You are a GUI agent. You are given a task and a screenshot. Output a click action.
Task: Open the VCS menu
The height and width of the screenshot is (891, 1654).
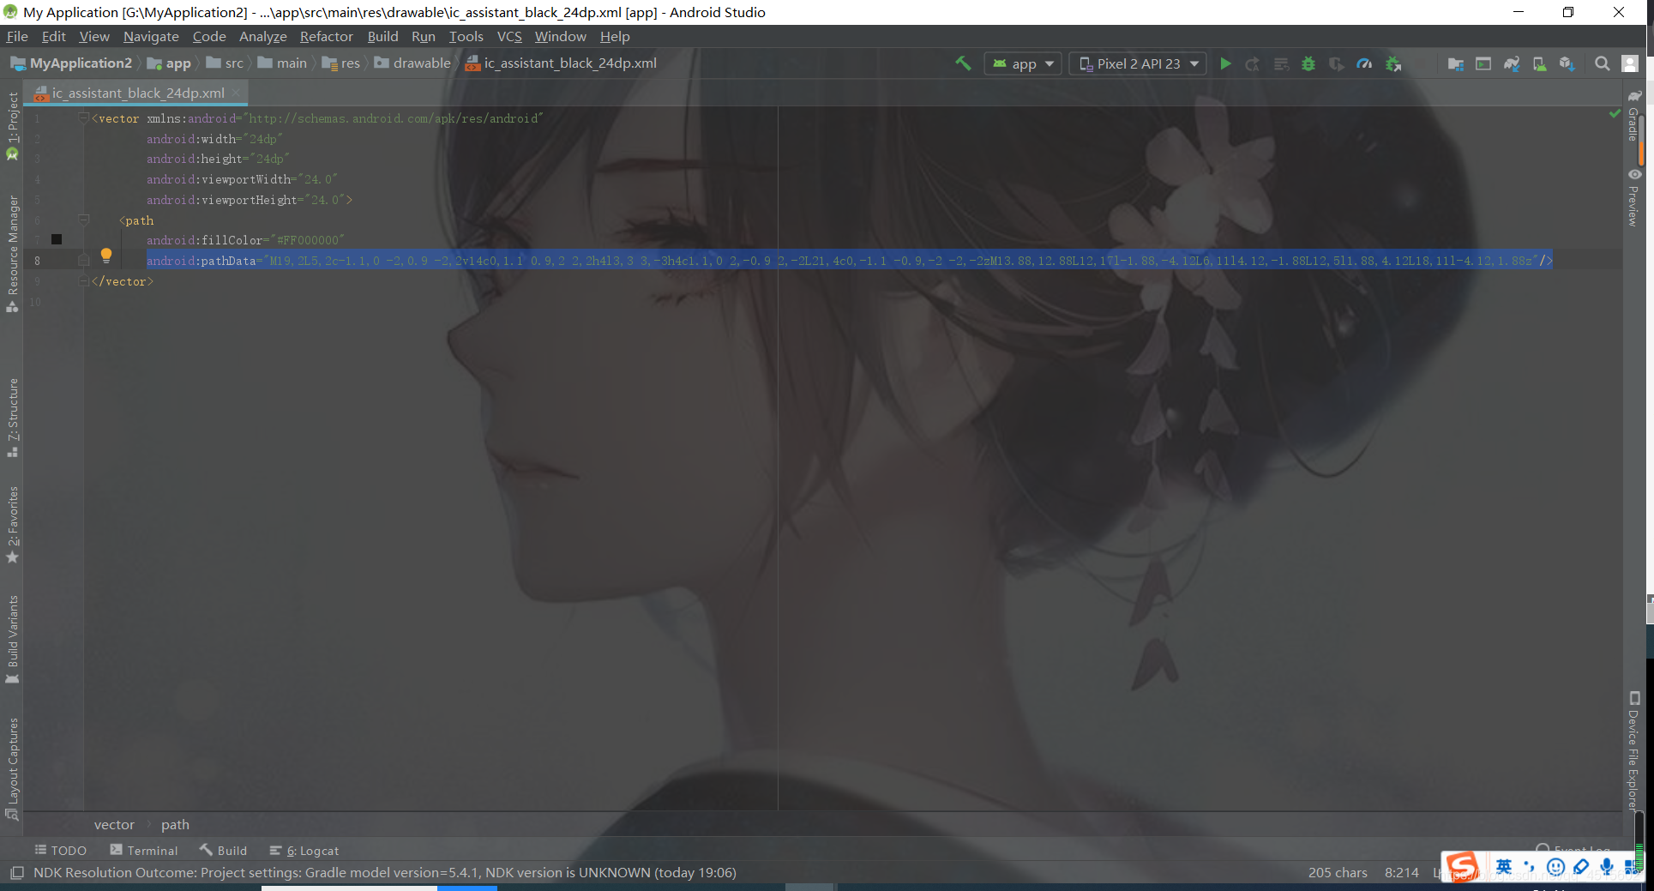click(x=509, y=36)
